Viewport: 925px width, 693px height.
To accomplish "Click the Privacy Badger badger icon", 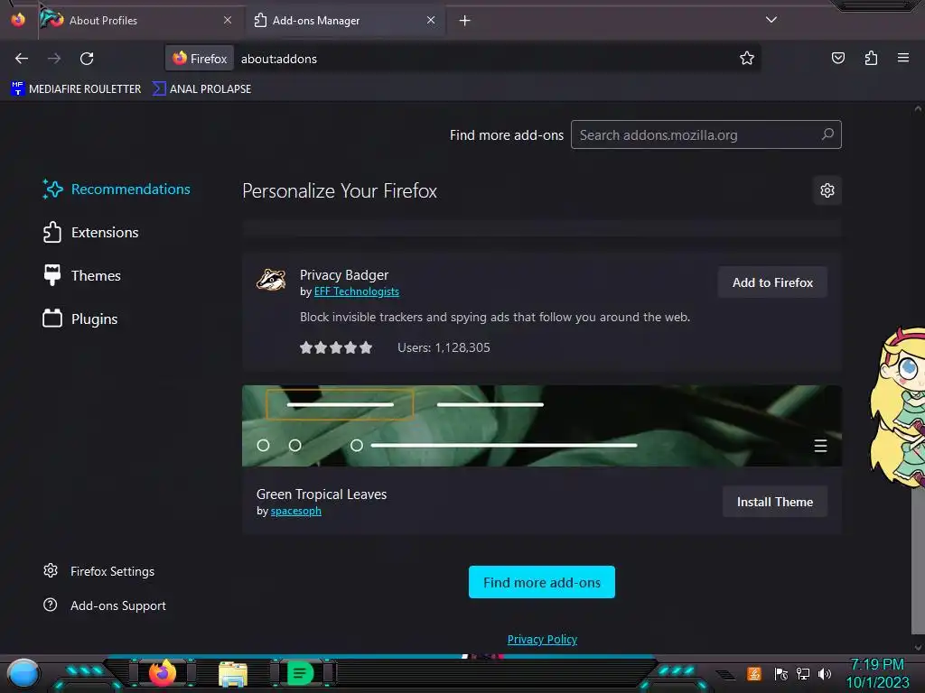I will pyautogui.click(x=271, y=280).
